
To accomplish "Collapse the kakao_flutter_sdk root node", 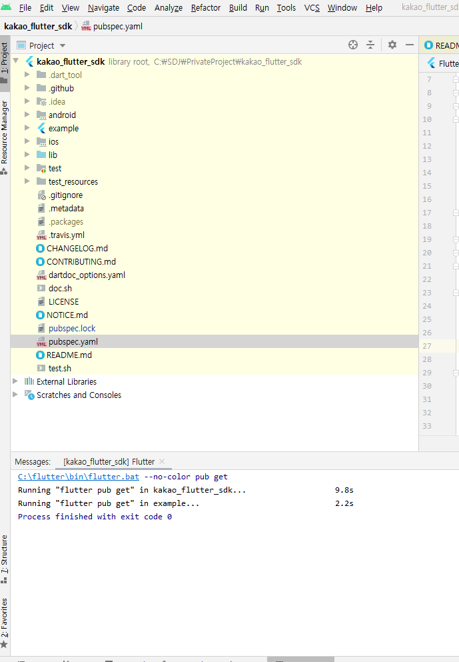I will [x=16, y=61].
